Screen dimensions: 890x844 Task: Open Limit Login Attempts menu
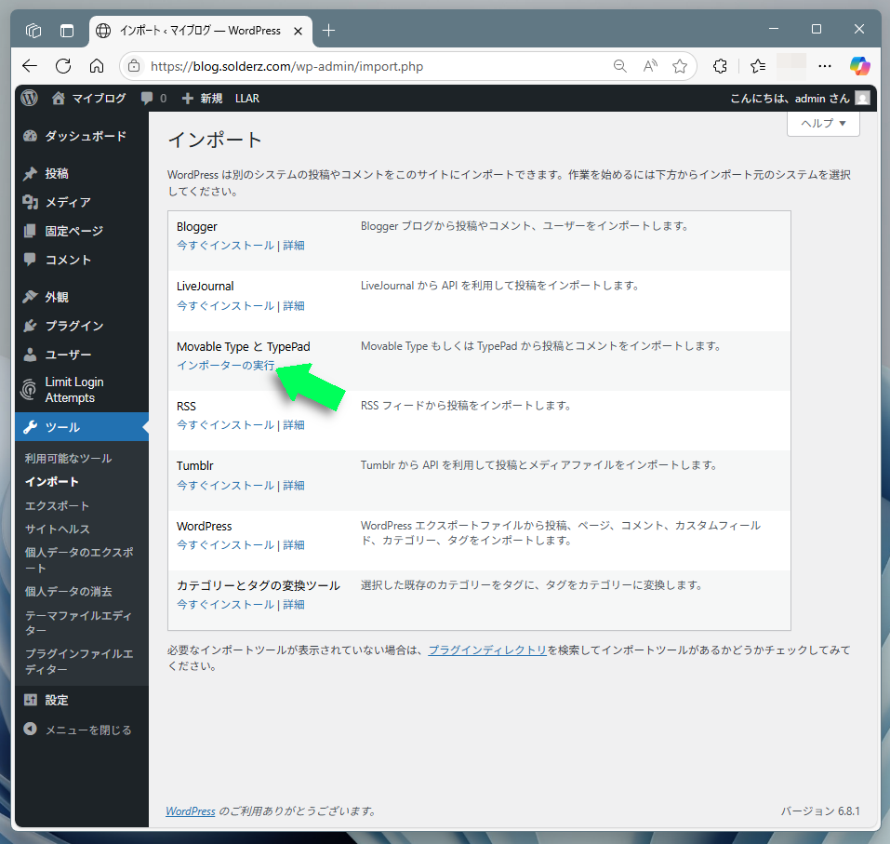click(74, 390)
